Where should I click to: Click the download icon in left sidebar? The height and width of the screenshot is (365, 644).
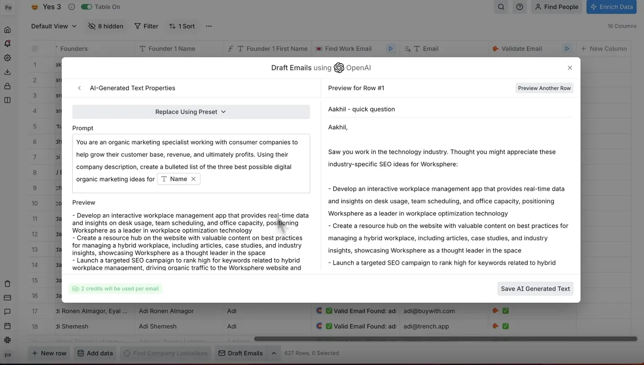click(x=7, y=72)
